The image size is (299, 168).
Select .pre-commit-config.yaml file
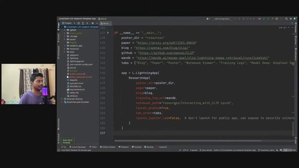coord(80,64)
